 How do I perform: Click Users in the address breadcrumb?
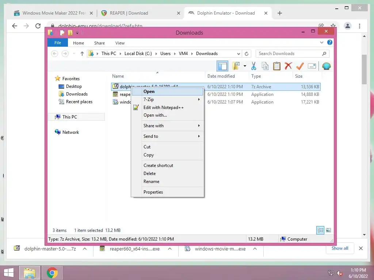point(165,54)
